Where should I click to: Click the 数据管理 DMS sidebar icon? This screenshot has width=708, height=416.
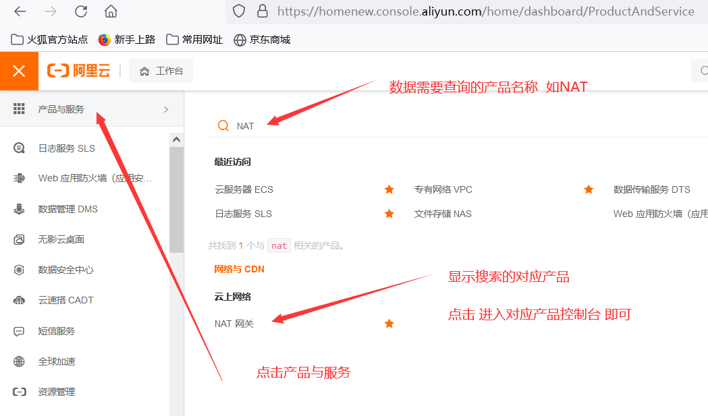click(x=19, y=209)
